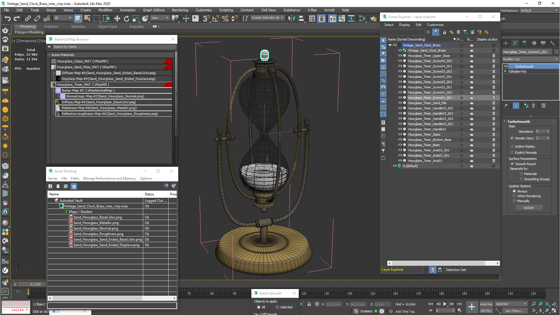
Task: Open the Utilities wrench tab
Action: 552,43
